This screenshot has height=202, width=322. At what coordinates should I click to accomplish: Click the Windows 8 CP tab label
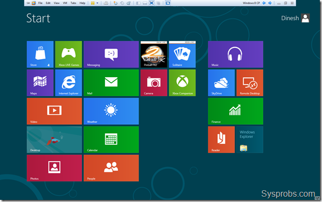point(251,3)
